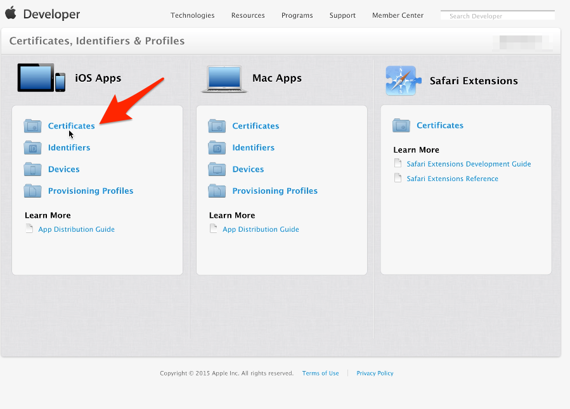Click document icon beside Mac App Distribution Guide
This screenshot has height=409, width=570.
click(x=214, y=229)
